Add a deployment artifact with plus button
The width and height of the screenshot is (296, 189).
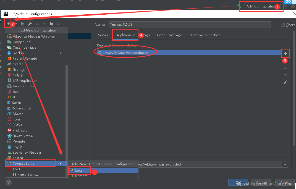(285, 54)
